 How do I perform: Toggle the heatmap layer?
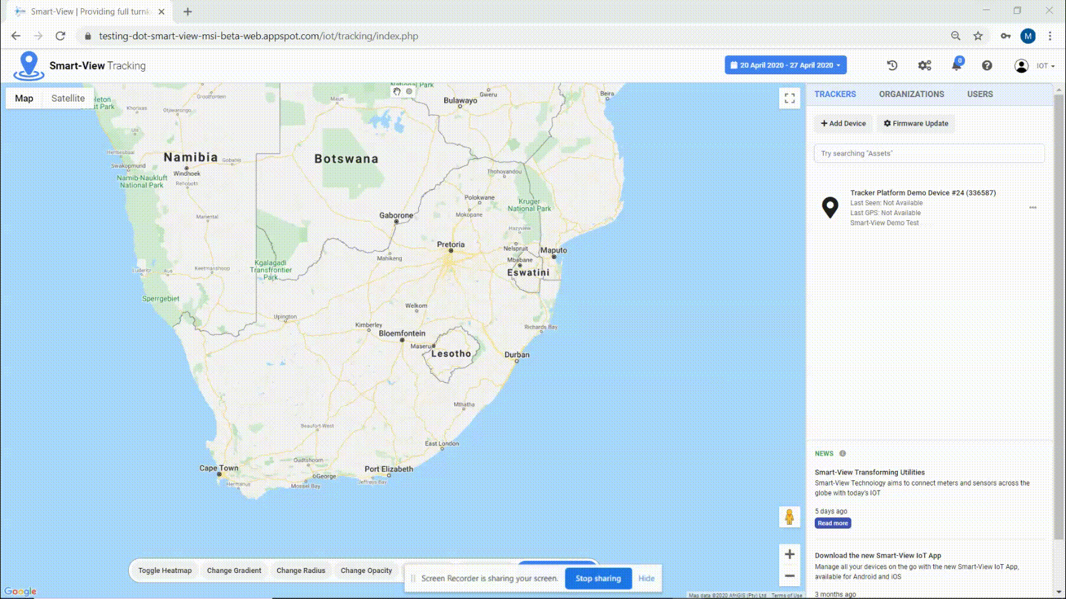tap(165, 570)
